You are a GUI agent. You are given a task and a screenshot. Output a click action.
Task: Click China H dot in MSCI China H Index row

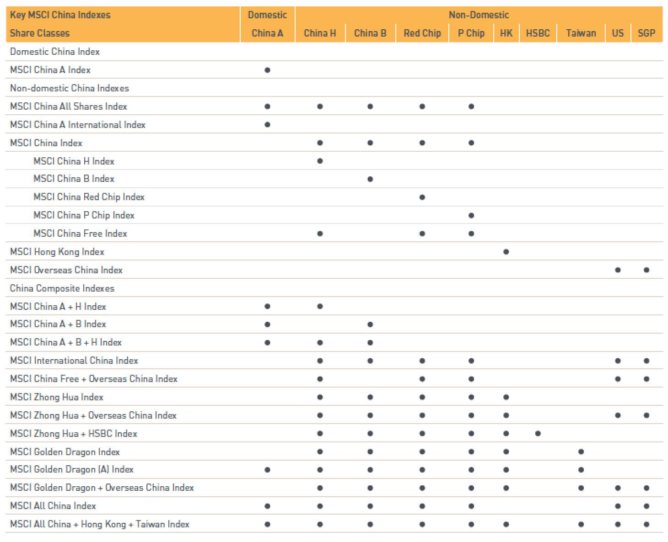[320, 161]
